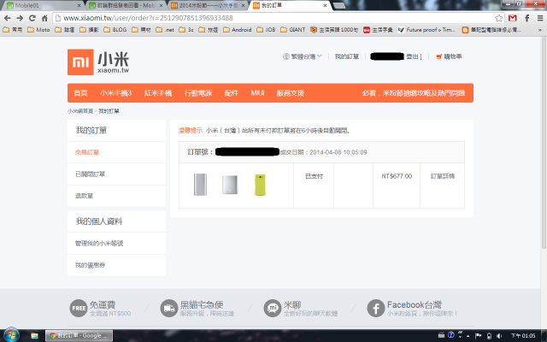Click the address bar URL

pos(148,18)
